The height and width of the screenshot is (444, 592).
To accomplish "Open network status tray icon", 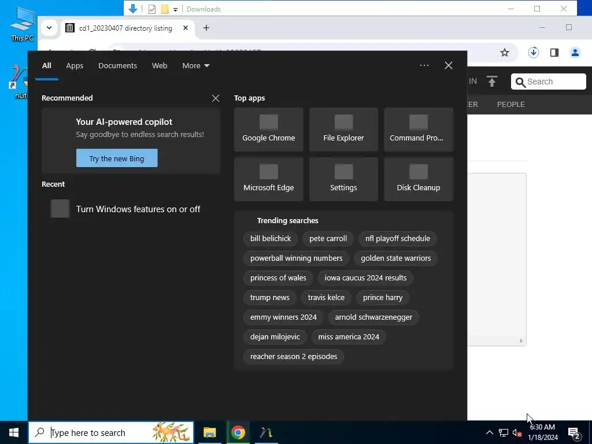I will 504,432.
